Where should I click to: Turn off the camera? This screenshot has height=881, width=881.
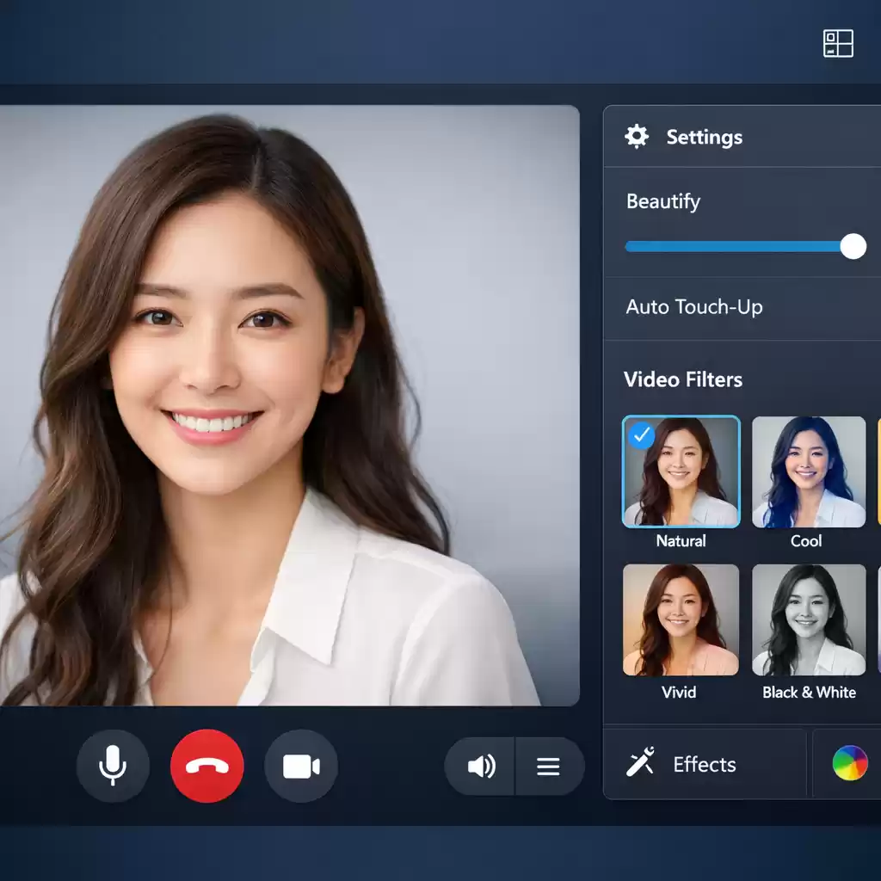pyautogui.click(x=301, y=766)
